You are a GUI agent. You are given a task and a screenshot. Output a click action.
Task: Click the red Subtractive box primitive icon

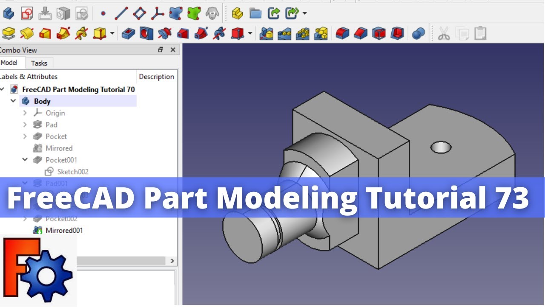[237, 33]
